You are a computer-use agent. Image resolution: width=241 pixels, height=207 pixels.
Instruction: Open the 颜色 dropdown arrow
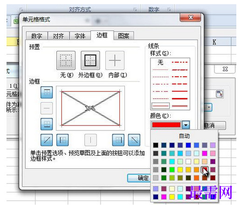click(186, 125)
